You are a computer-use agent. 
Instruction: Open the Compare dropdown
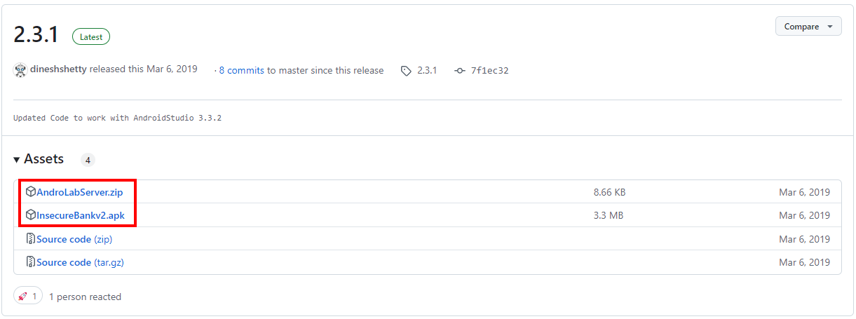coord(808,27)
